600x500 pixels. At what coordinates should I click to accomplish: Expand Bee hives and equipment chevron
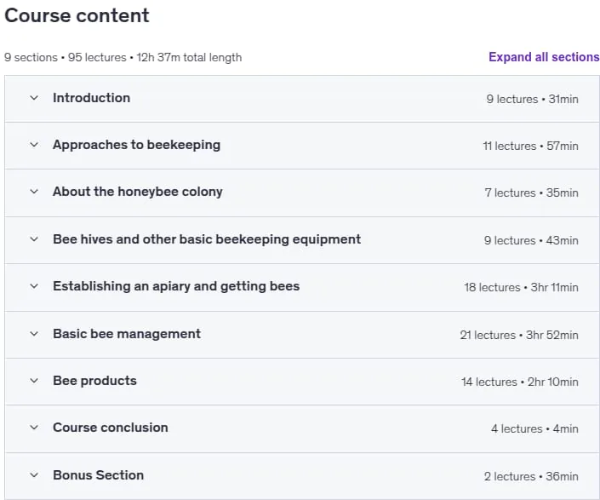point(34,239)
